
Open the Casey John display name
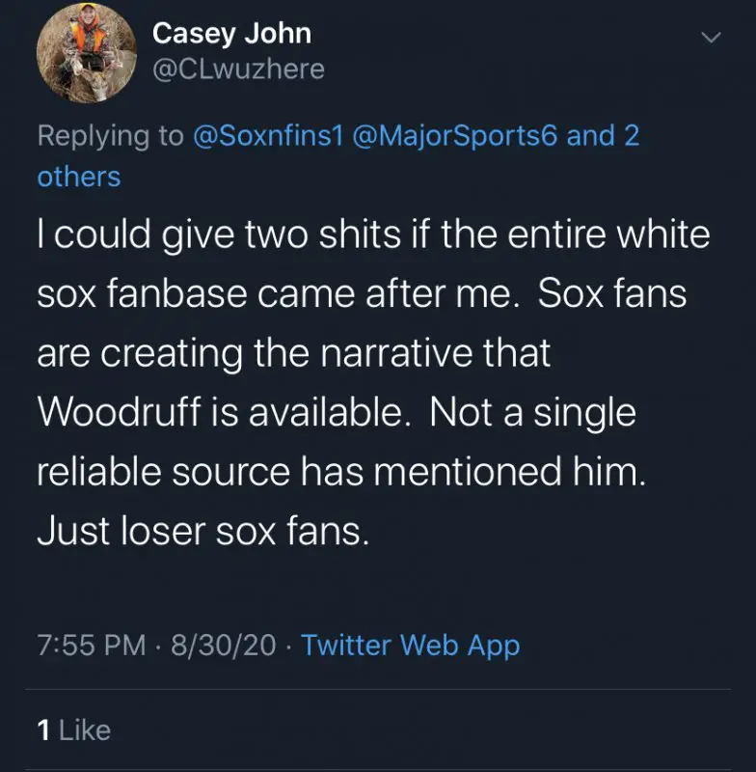231,32
